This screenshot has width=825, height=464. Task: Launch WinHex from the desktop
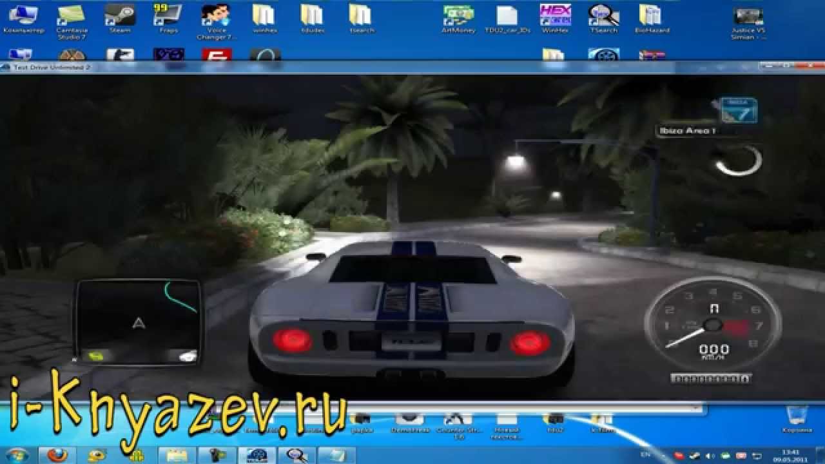pos(555,18)
